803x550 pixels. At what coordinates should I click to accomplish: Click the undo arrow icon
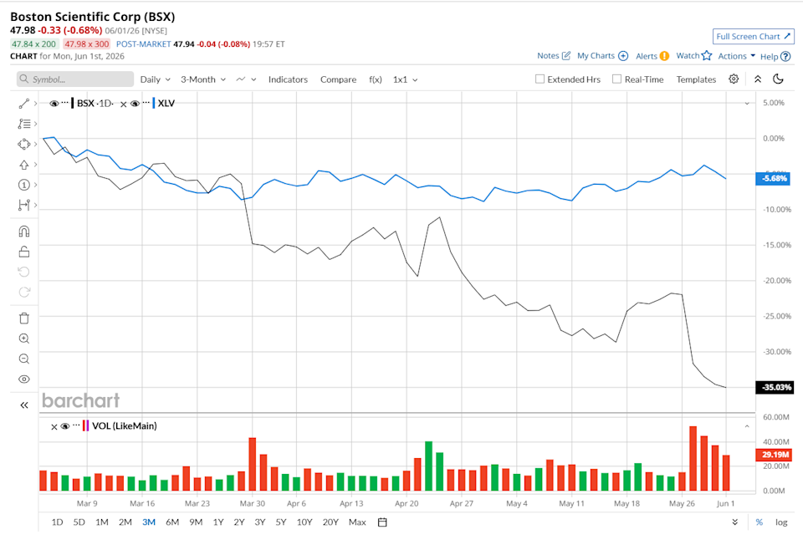pyautogui.click(x=23, y=272)
